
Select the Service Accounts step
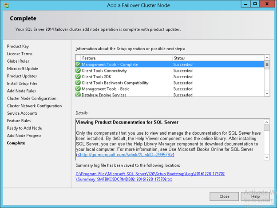[x=22, y=113]
